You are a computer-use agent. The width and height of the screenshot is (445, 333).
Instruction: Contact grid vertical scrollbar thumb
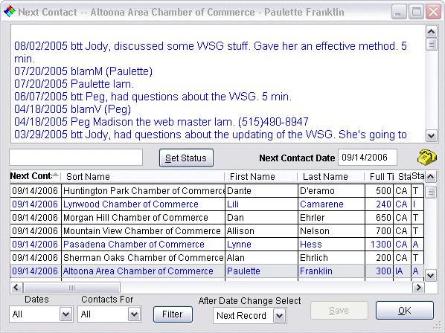431,192
